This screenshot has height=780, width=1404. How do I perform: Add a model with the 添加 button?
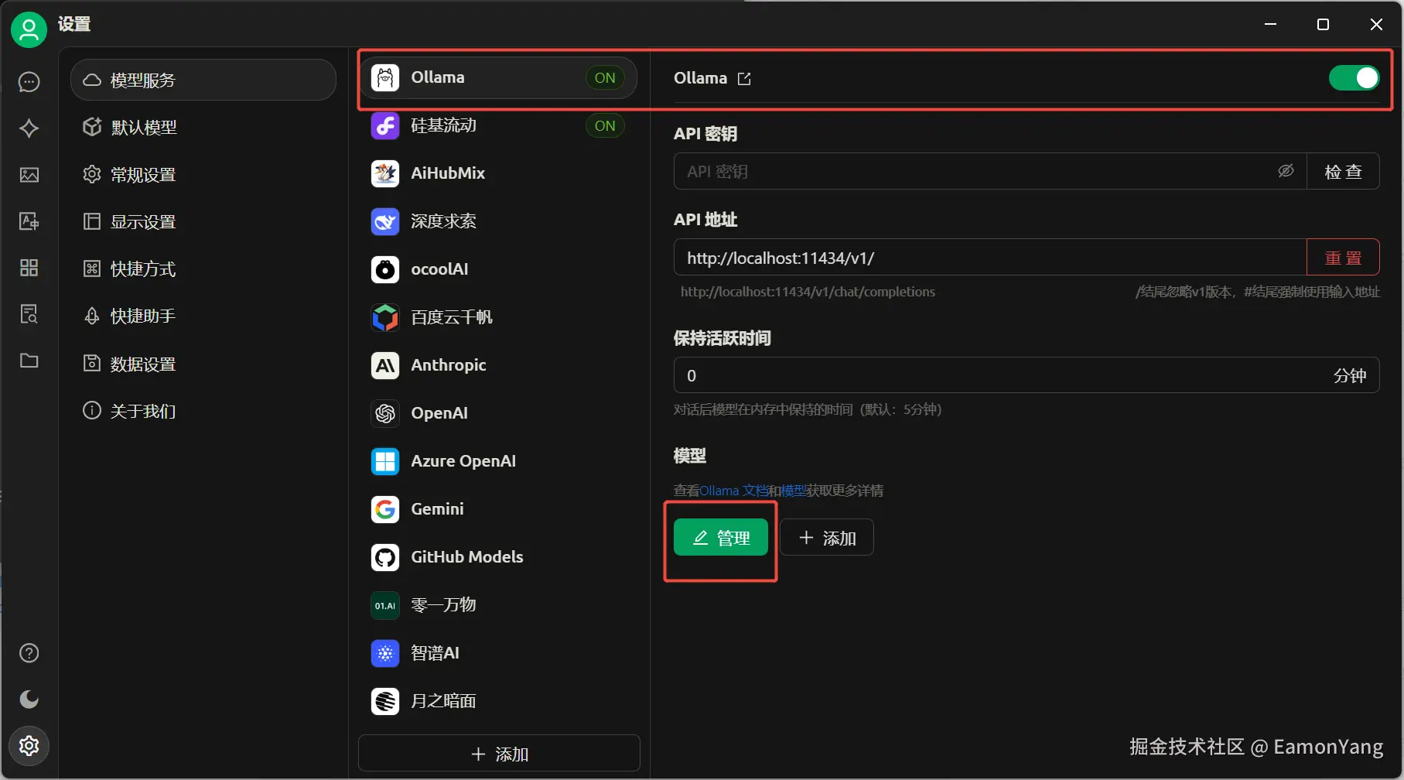click(827, 537)
